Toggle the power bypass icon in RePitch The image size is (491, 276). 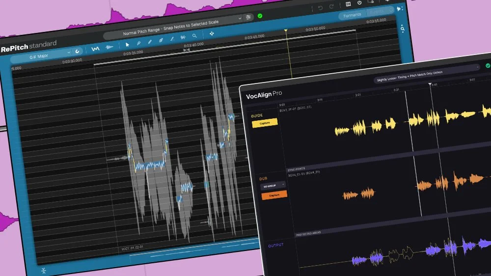point(359,3)
